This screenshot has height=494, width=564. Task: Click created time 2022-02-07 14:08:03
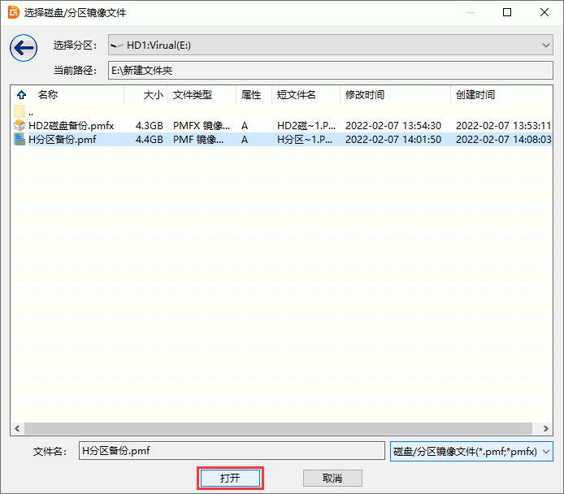tap(504, 140)
